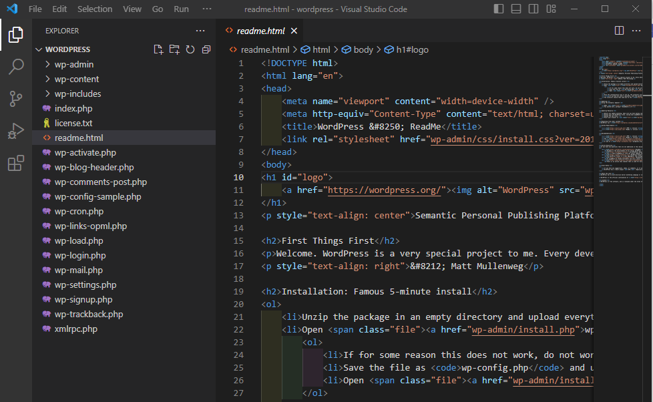Open the Extensions view
The height and width of the screenshot is (402, 653).
tap(16, 163)
